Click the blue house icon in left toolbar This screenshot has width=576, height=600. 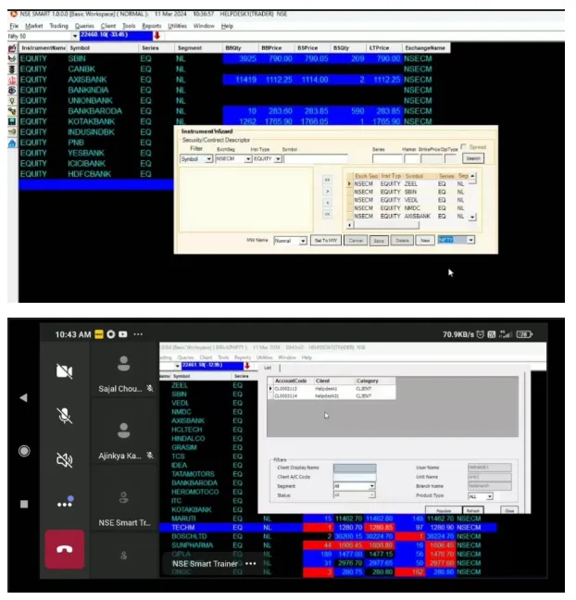12,144
